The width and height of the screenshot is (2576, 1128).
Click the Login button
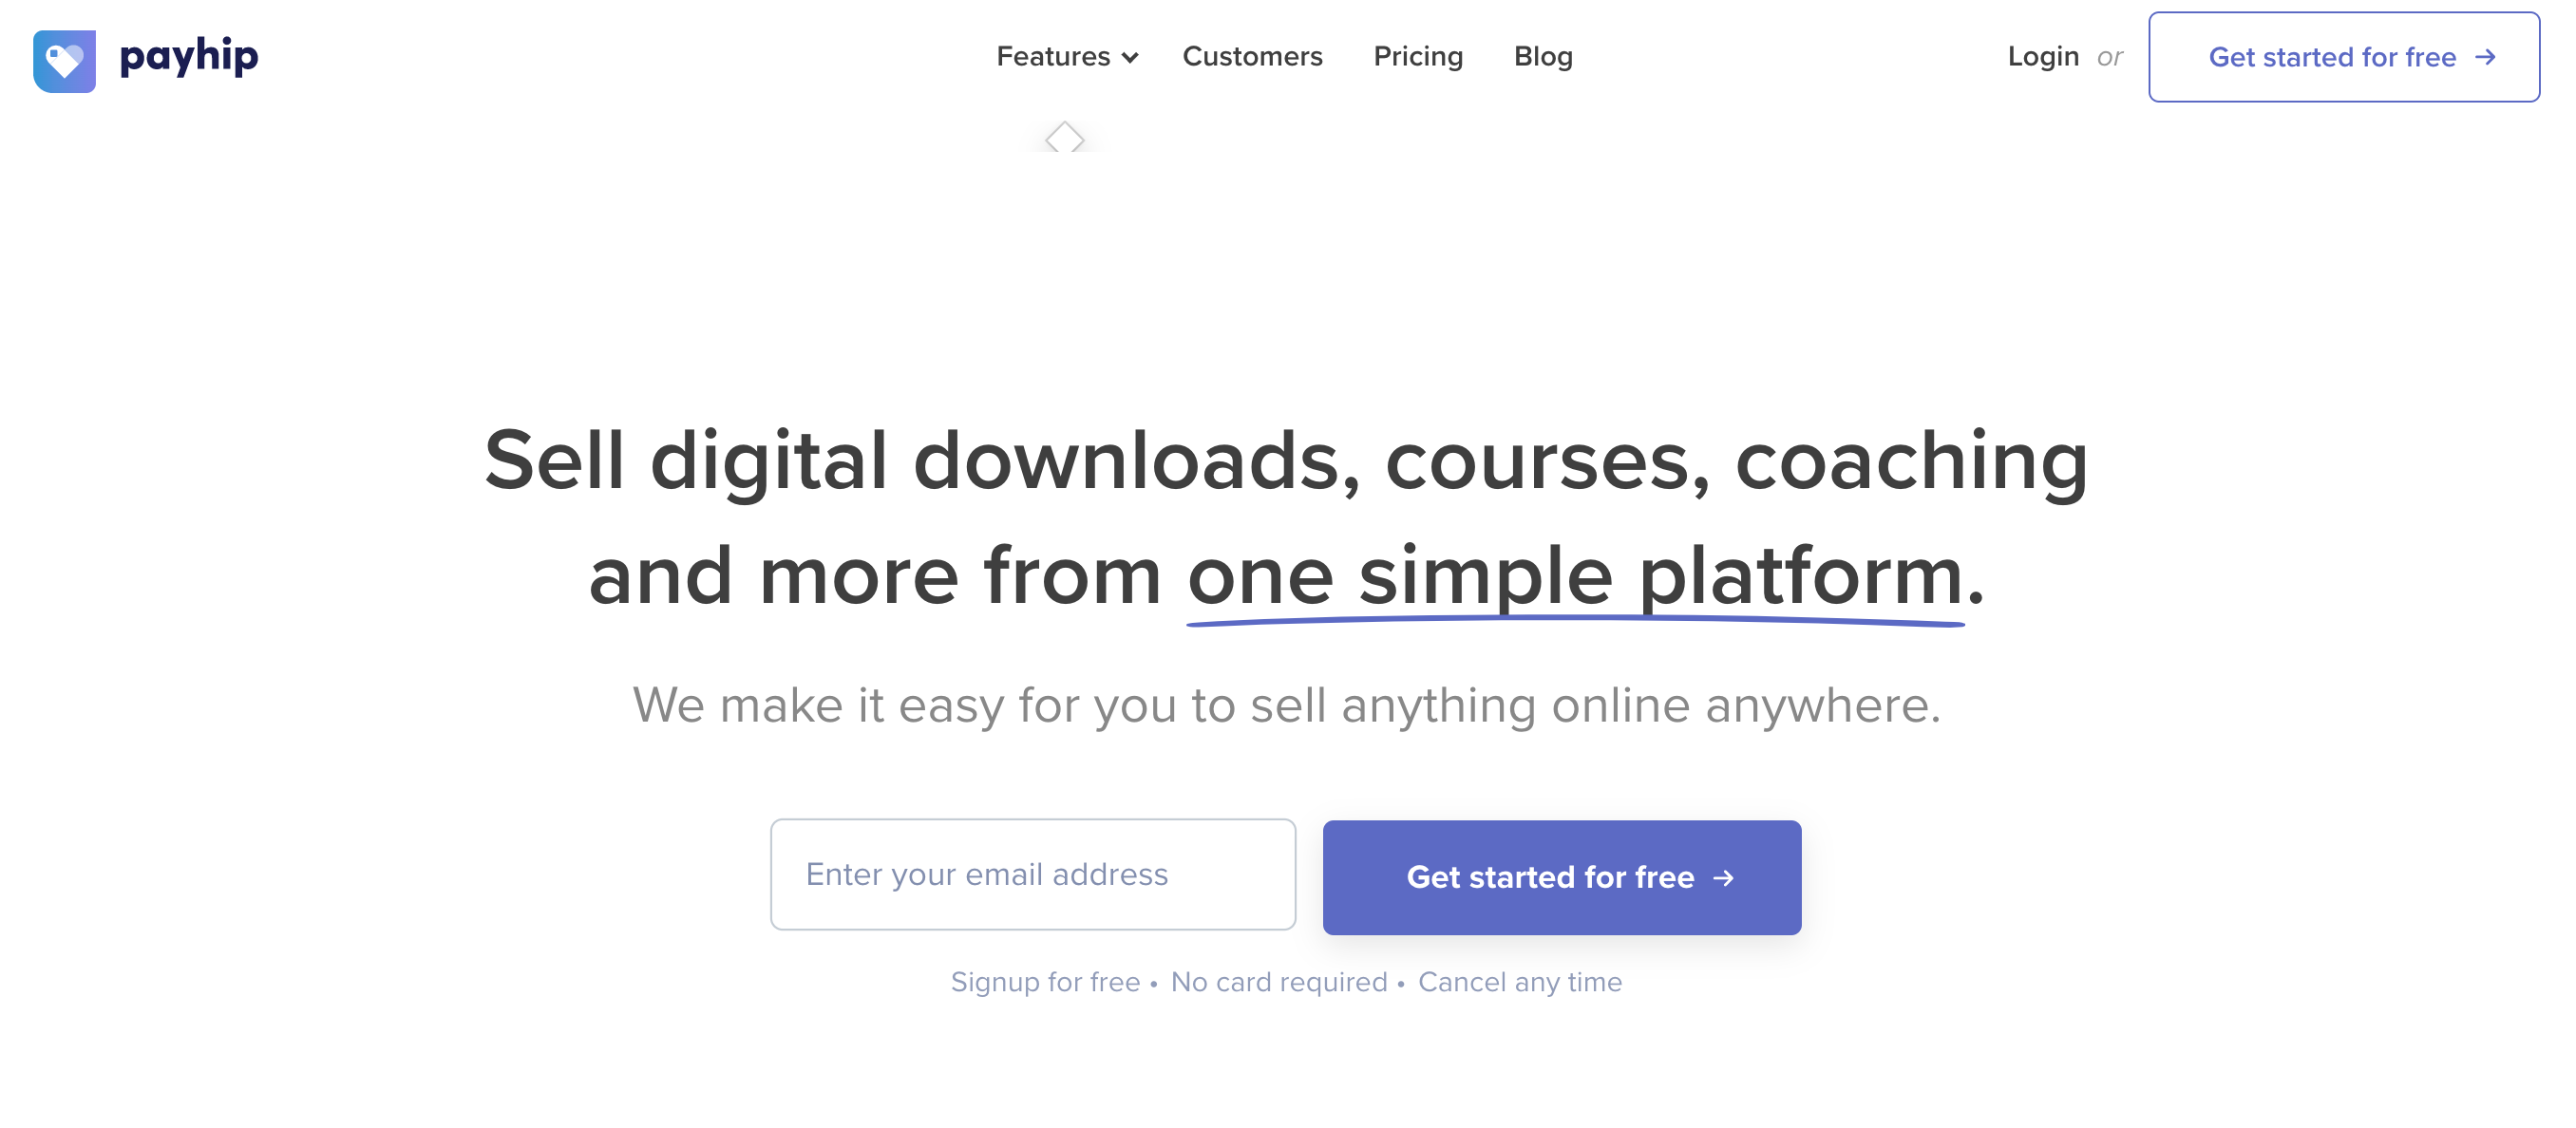pyautogui.click(x=2044, y=56)
